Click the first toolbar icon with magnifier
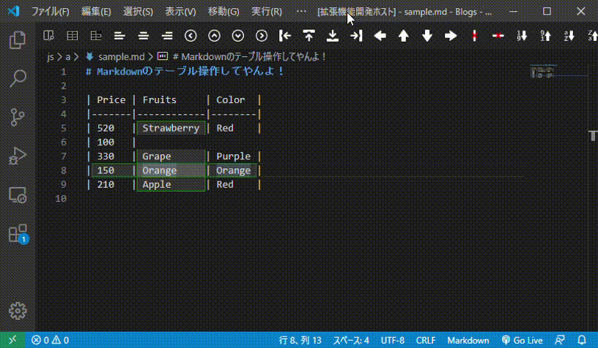This screenshot has height=348, width=598. [48, 36]
